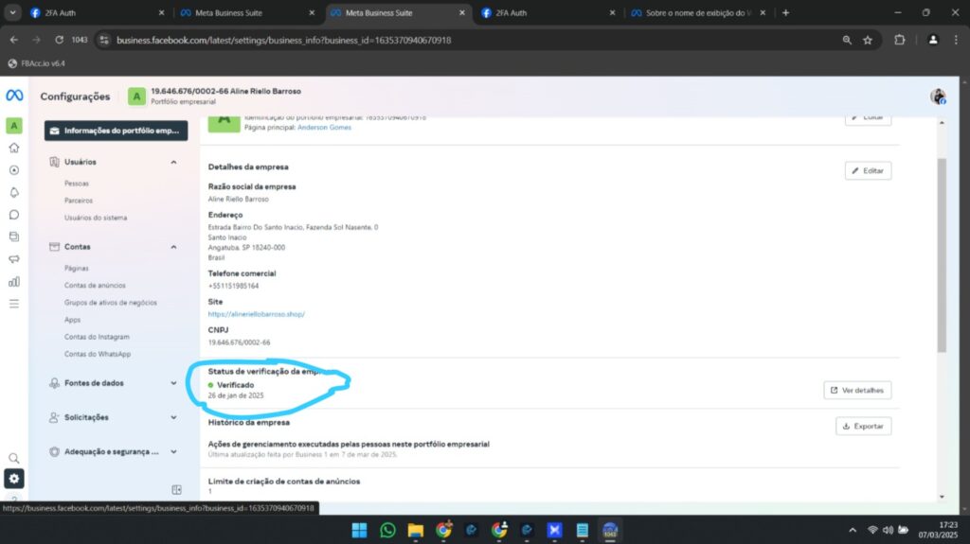
Task: Open Usuários do sistema
Action: tap(96, 218)
